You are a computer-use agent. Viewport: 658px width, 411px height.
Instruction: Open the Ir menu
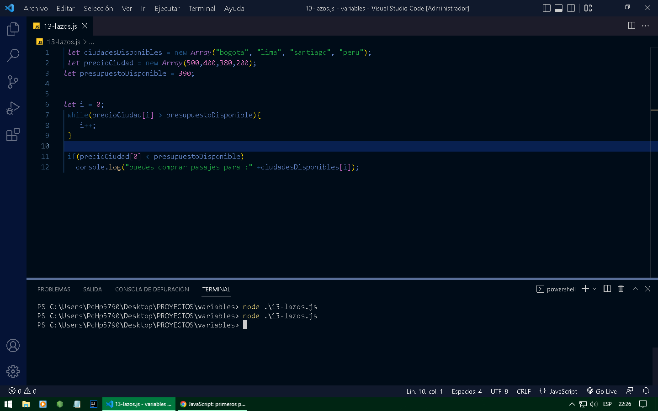pos(143,8)
